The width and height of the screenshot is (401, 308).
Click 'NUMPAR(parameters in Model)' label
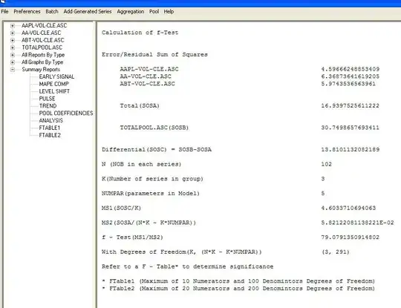pos(151,193)
